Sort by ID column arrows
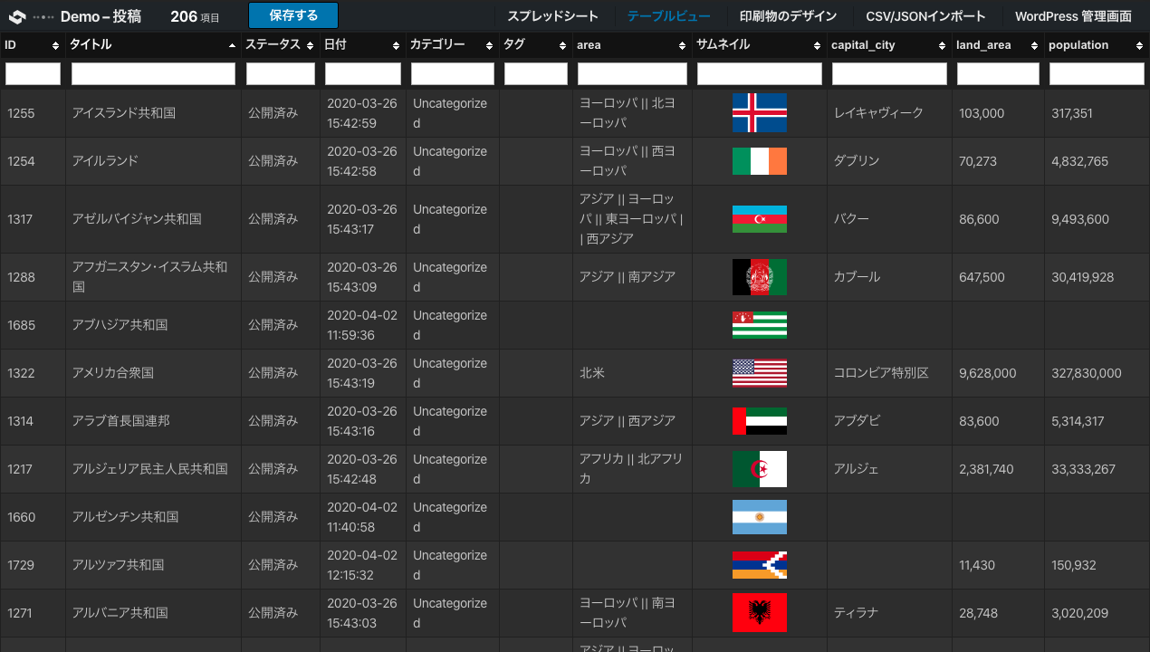This screenshot has height=652, width=1150. pyautogui.click(x=55, y=45)
